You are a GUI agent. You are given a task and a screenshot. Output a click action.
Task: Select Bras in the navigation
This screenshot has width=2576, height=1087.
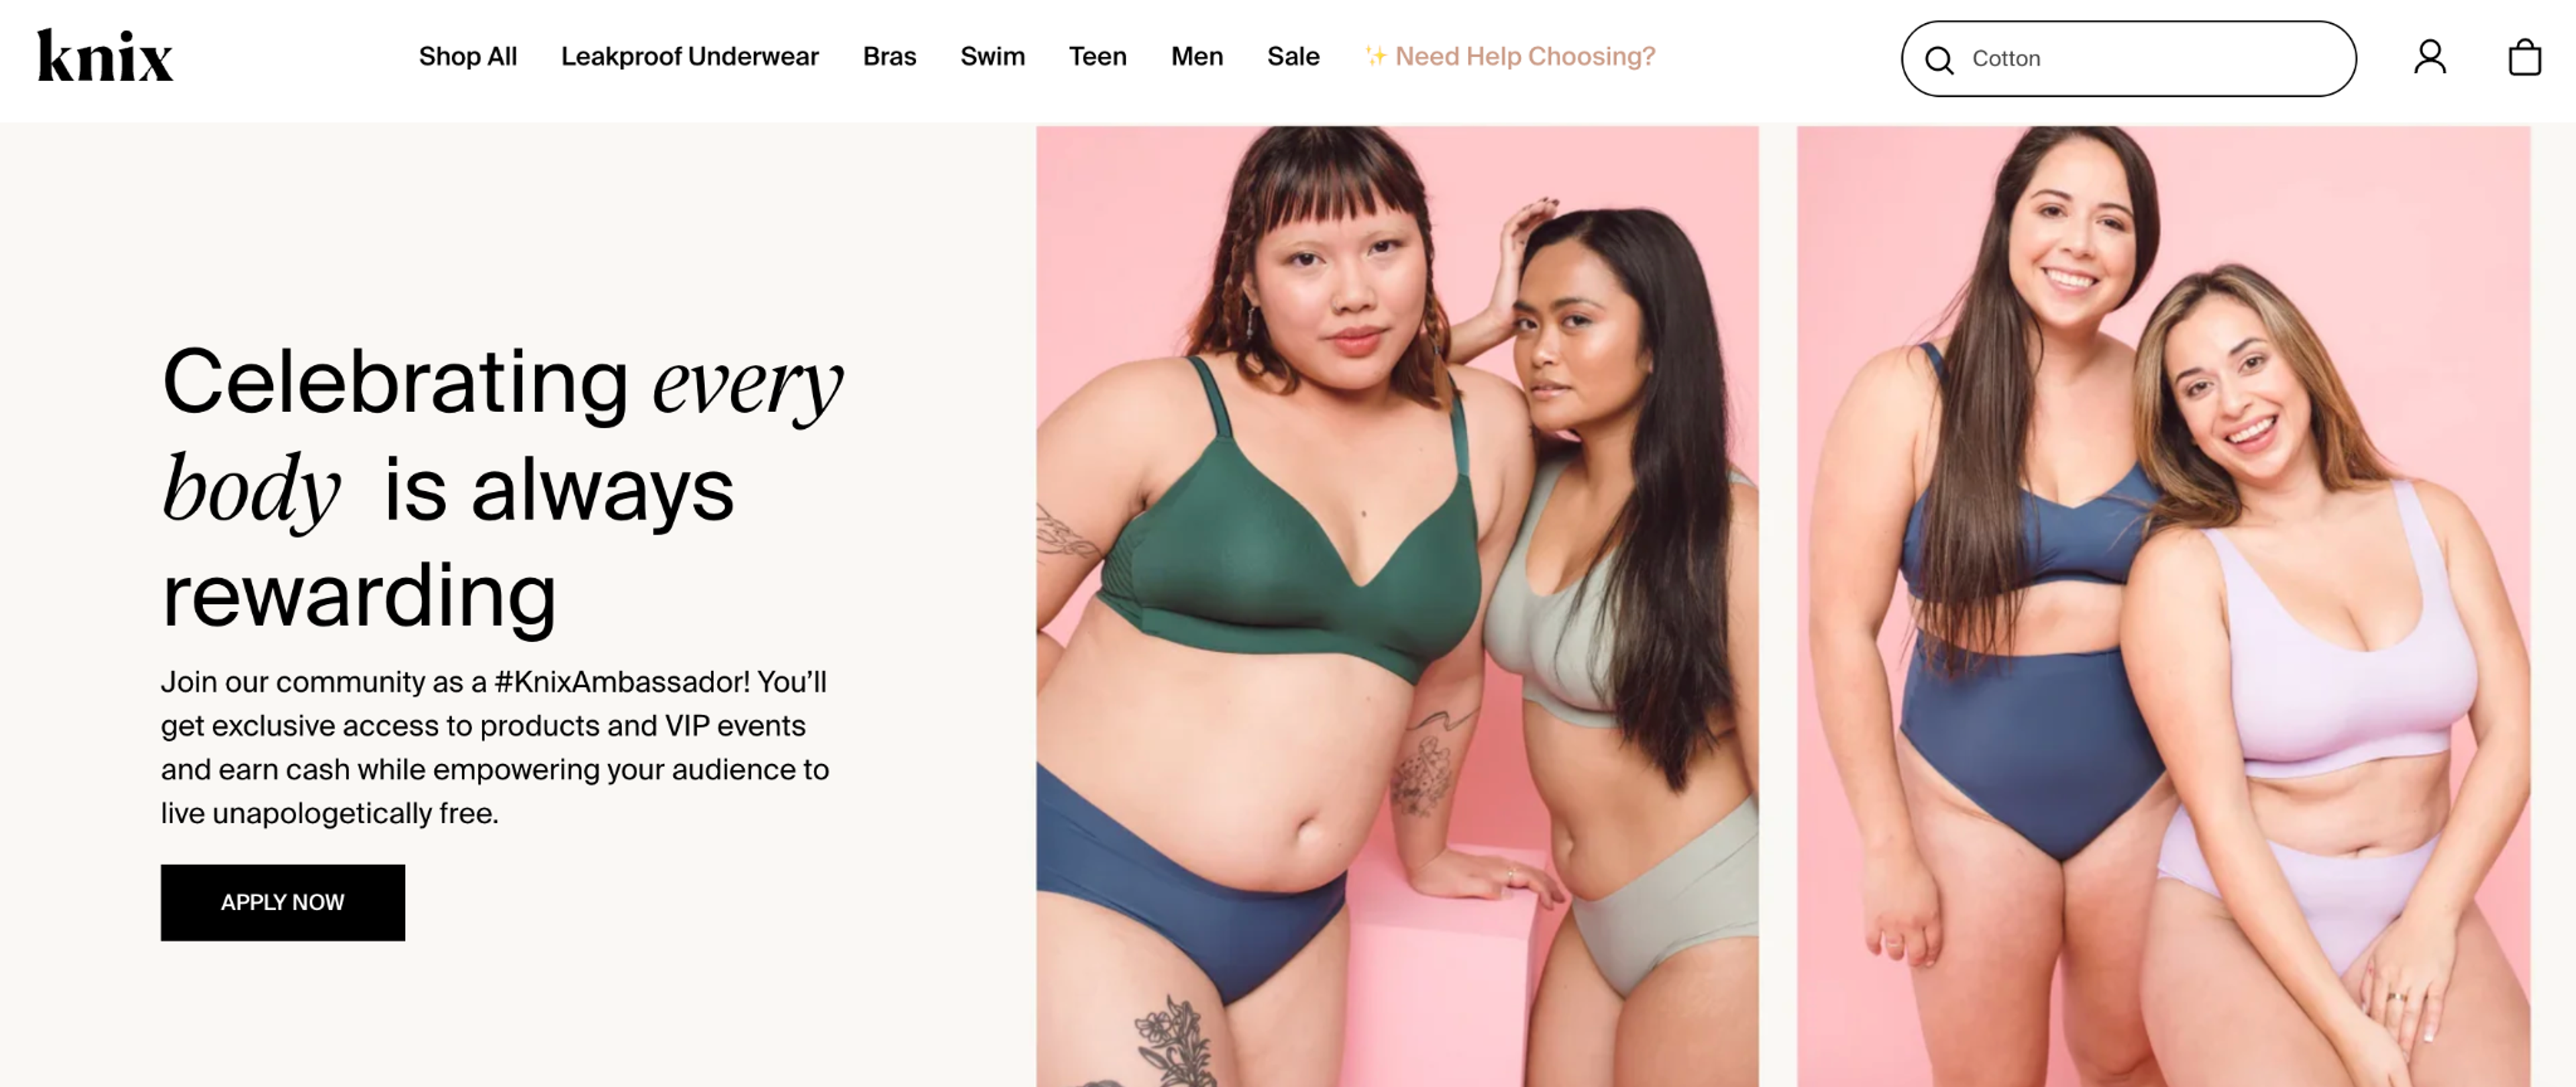coord(889,57)
